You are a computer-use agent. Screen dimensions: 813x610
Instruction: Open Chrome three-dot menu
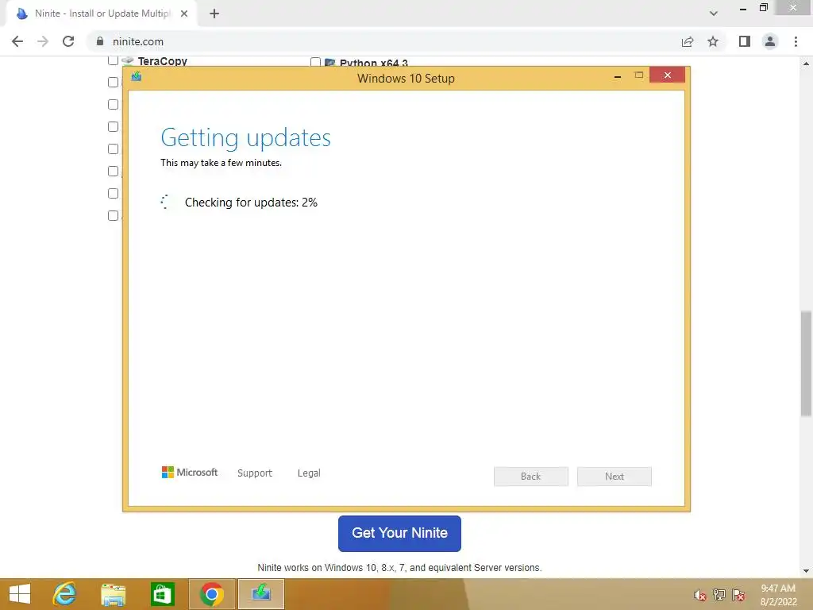click(796, 41)
